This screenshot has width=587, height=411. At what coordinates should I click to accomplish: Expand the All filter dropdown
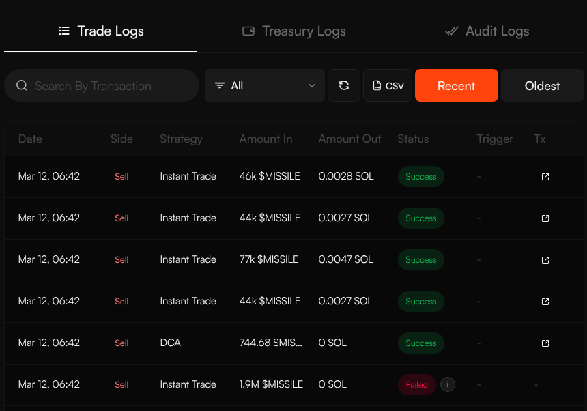pos(263,85)
